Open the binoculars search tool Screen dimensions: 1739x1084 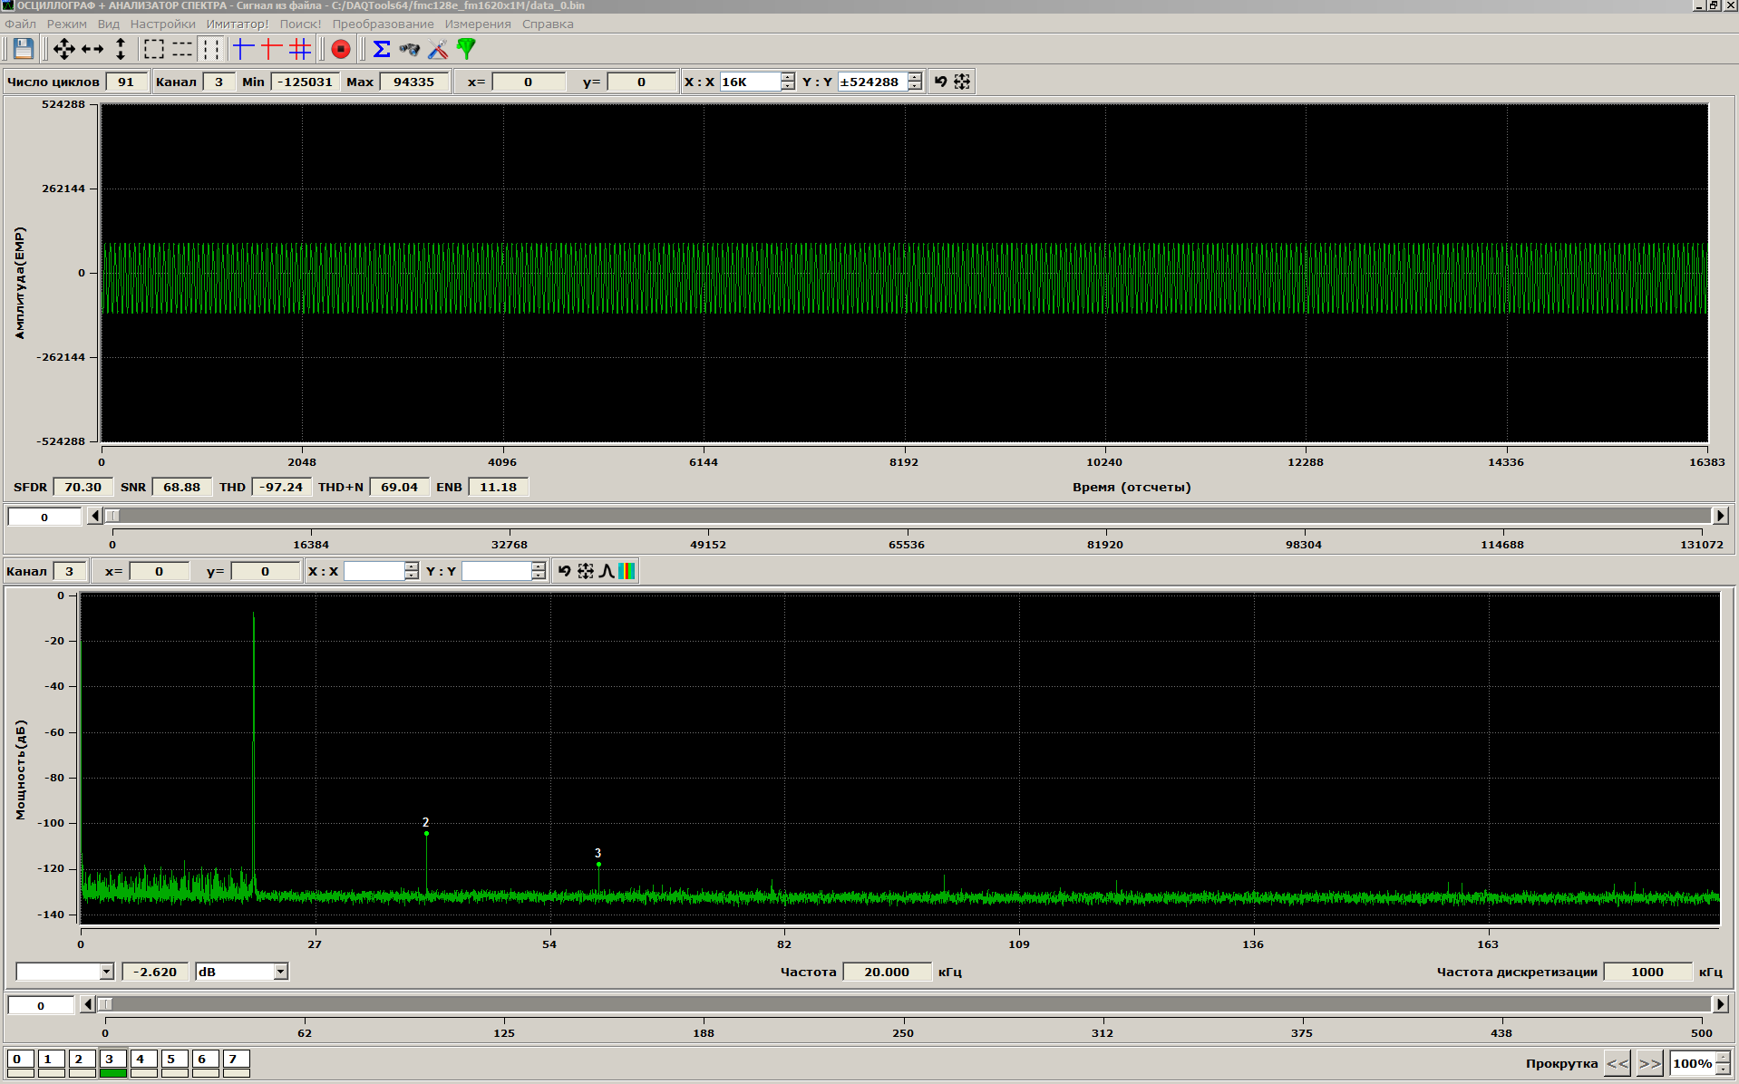coord(410,49)
